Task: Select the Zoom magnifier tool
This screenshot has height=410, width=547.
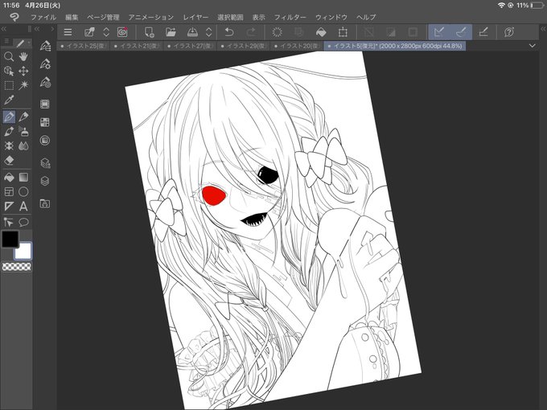Action: click(9, 56)
